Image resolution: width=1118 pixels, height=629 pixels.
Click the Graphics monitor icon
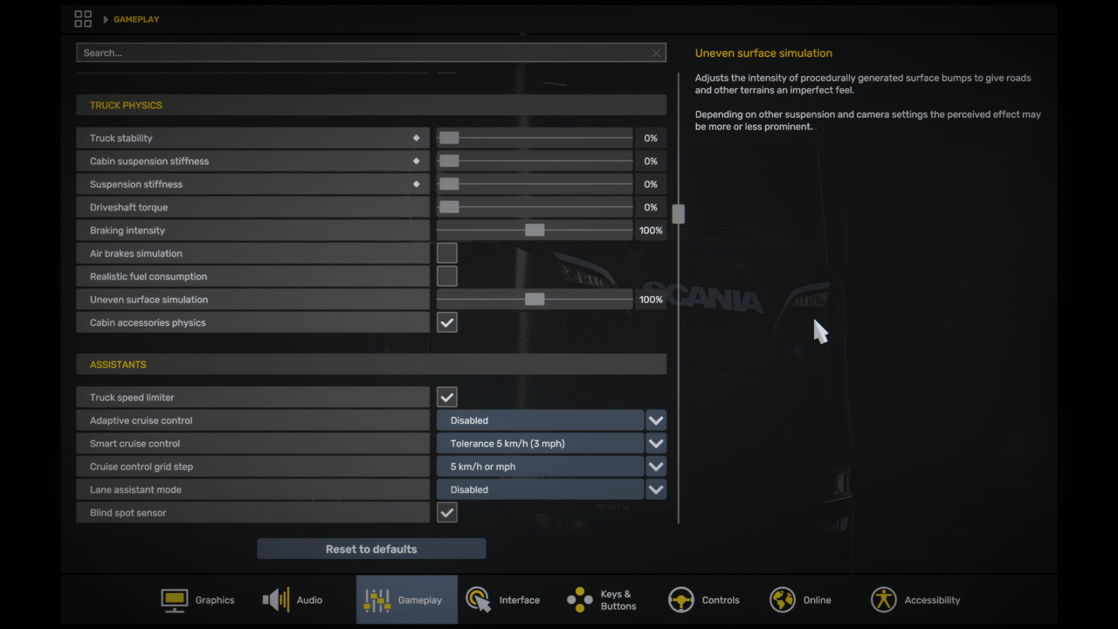[175, 600]
